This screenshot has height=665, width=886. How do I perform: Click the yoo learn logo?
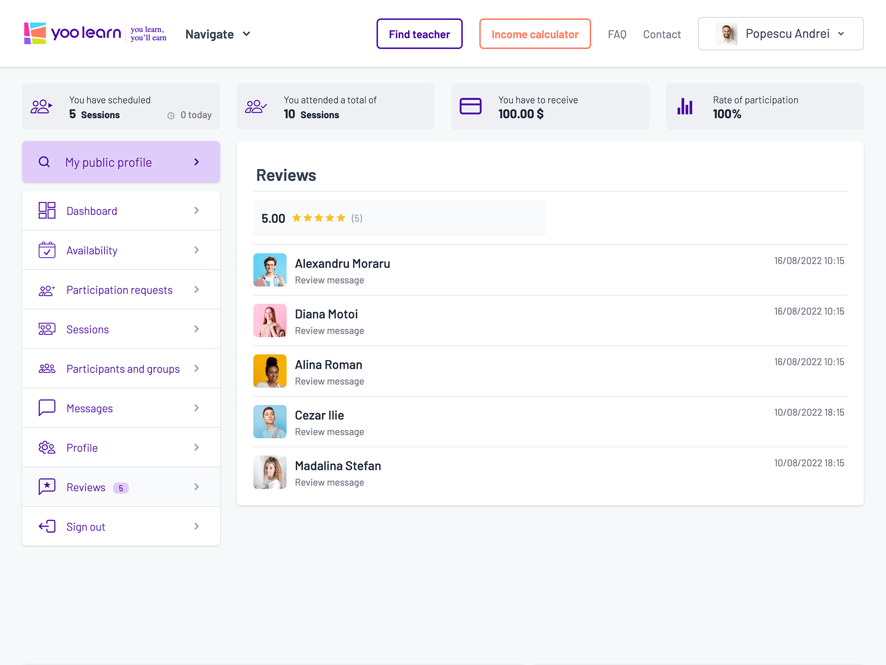tap(73, 33)
